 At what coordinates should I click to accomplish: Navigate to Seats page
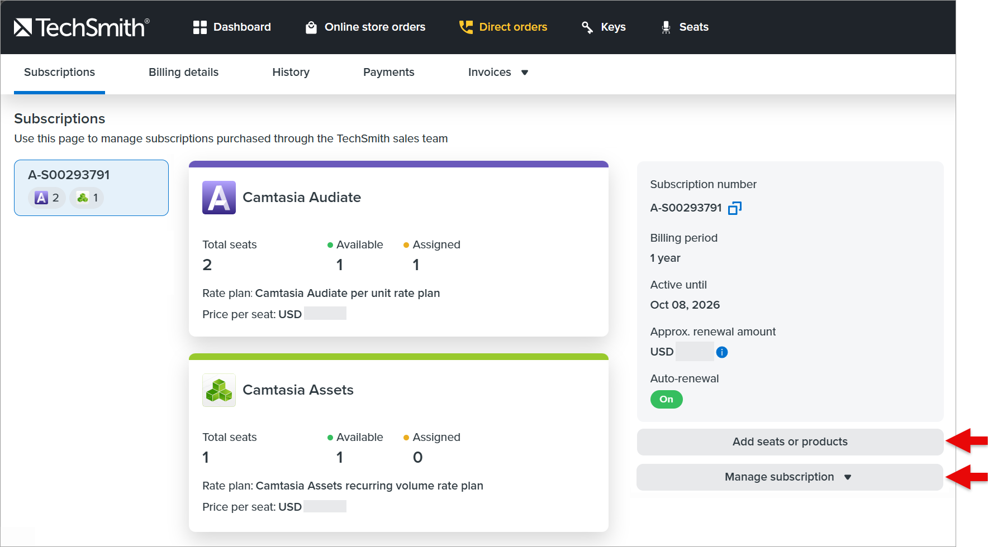click(685, 27)
